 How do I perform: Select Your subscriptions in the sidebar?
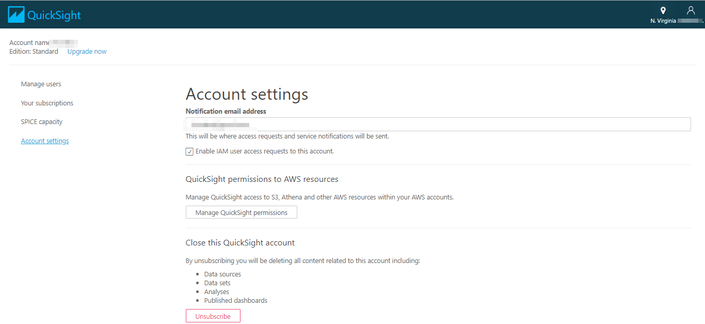pos(47,103)
